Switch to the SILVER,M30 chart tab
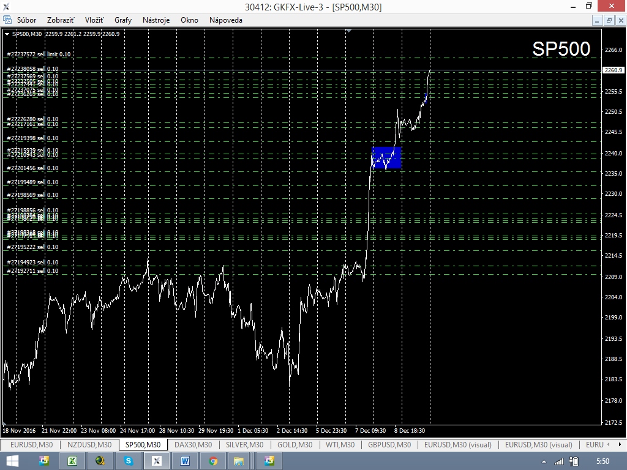The height and width of the screenshot is (470, 627). click(245, 444)
